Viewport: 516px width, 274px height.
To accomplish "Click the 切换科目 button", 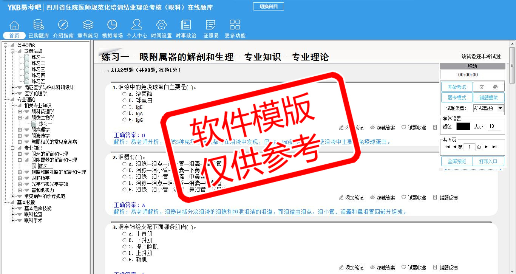I will tap(268, 6).
